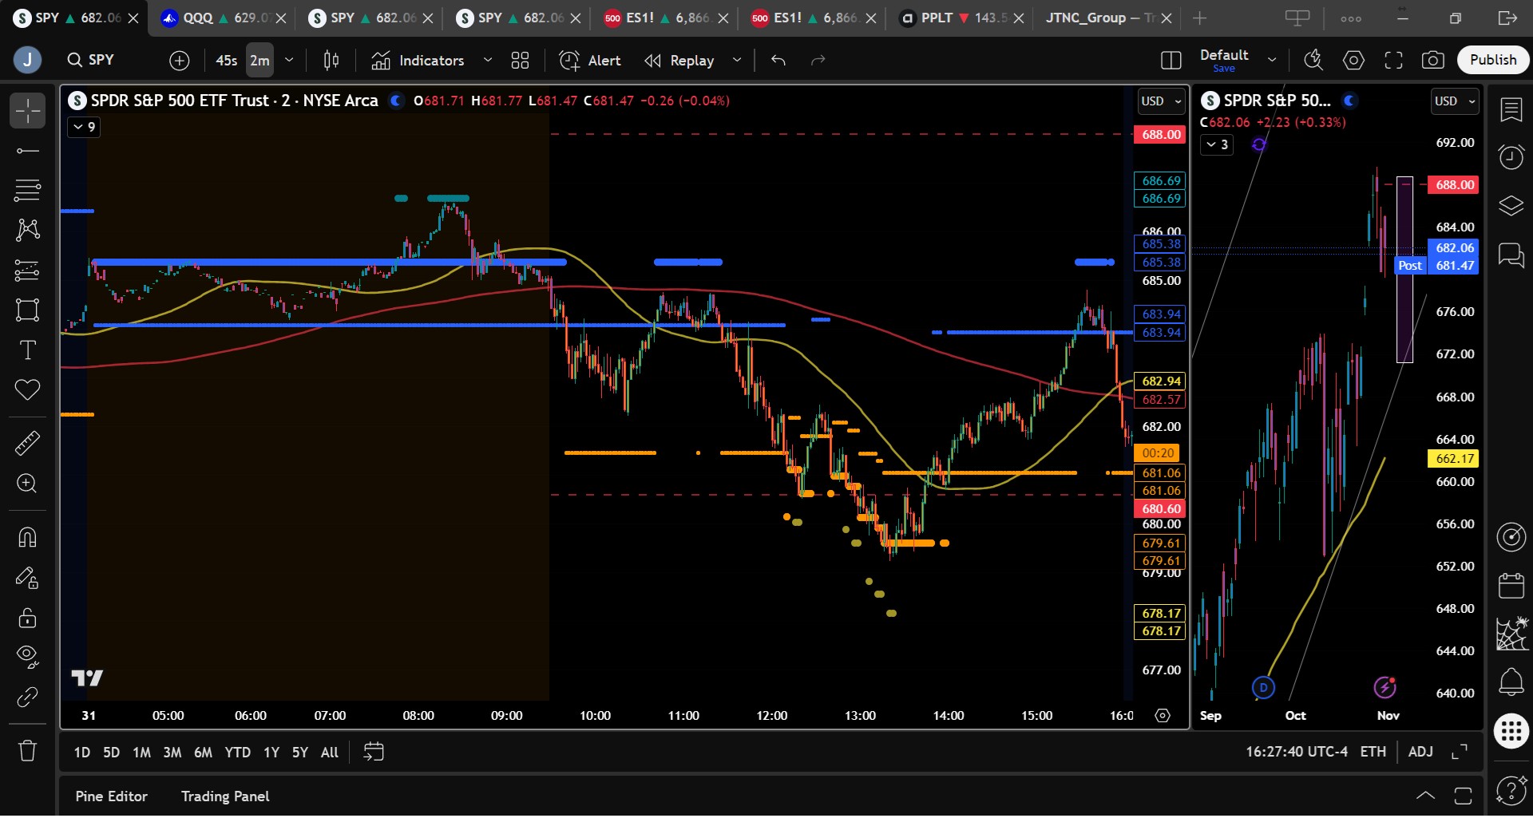Collapse the 9 indicators legend

84,127
